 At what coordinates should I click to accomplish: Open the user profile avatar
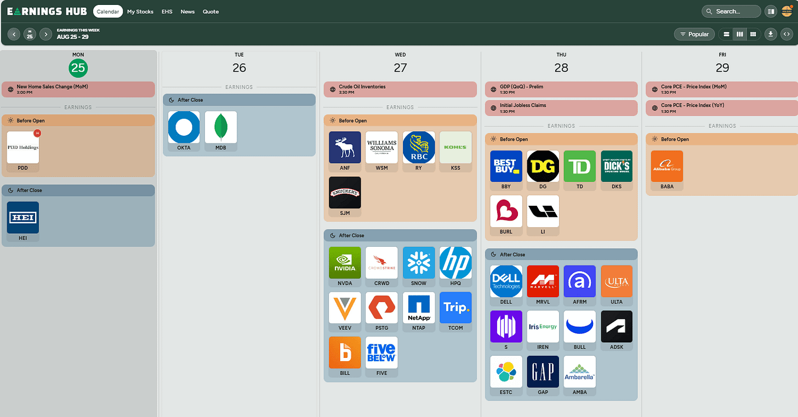point(787,11)
